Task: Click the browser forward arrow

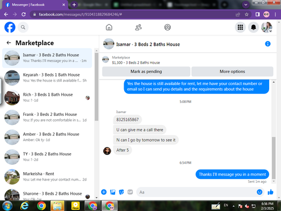Action: point(15,15)
